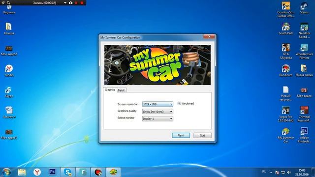Open the Мое видео2 desktop file
The height and width of the screenshot is (177, 315).
(x=9, y=50)
